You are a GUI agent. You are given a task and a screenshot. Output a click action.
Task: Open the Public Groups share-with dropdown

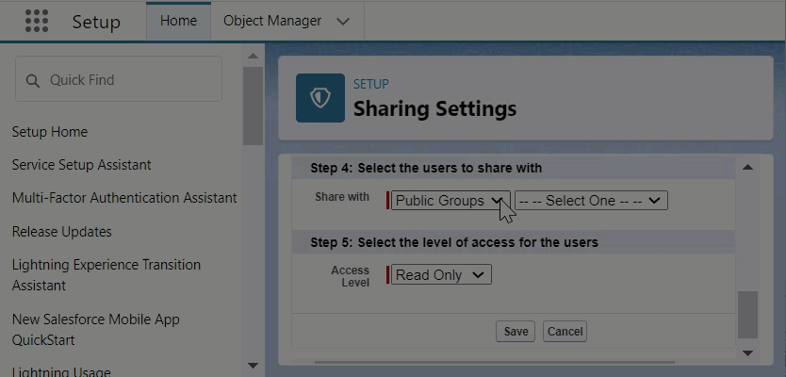(x=450, y=201)
